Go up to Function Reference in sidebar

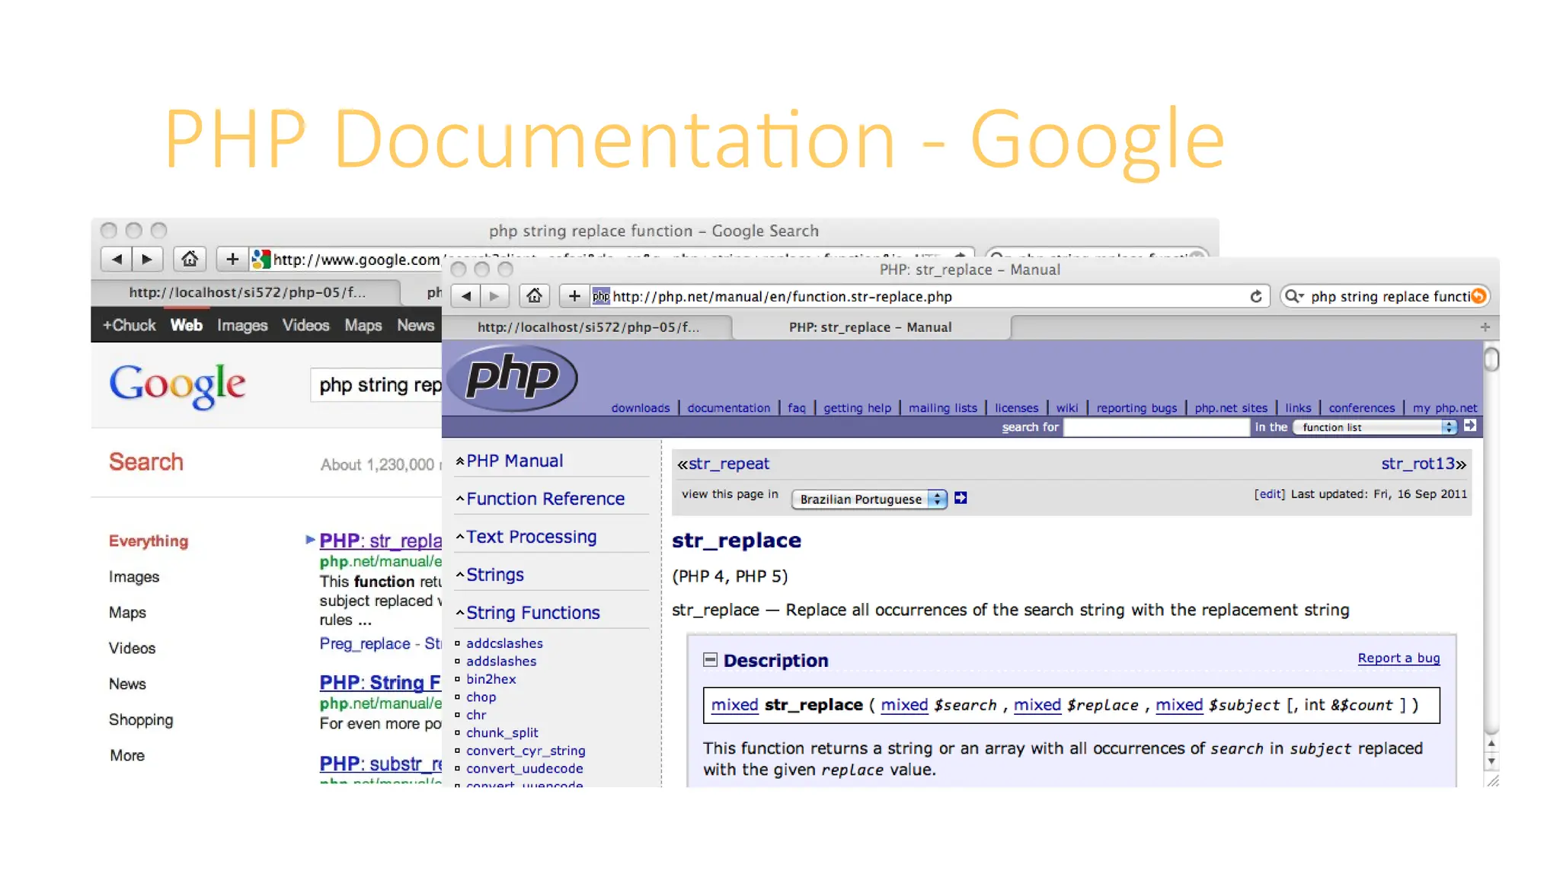coord(545,499)
